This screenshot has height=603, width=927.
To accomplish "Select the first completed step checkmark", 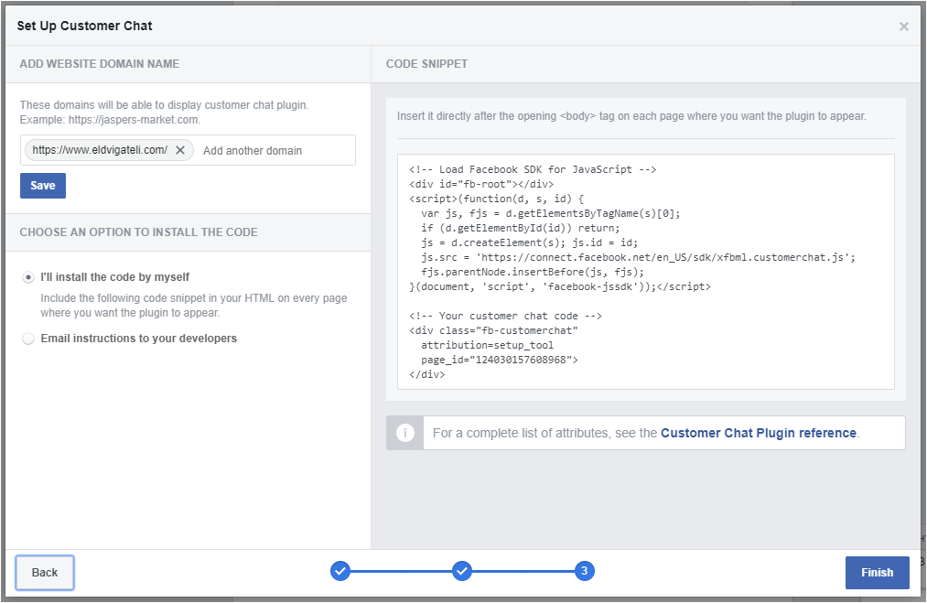I will [x=340, y=570].
